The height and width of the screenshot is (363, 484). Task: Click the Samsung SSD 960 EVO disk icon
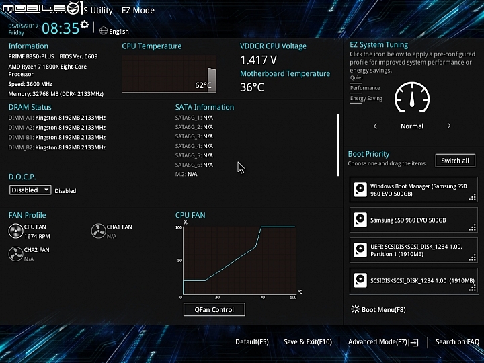(x=360, y=220)
